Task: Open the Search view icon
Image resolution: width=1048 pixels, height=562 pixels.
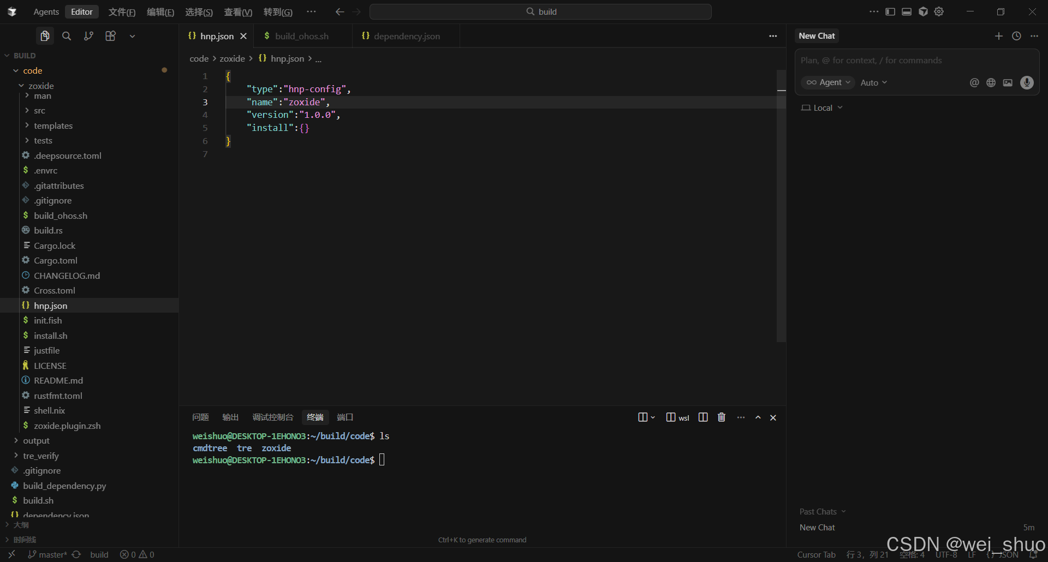Action: pos(67,36)
